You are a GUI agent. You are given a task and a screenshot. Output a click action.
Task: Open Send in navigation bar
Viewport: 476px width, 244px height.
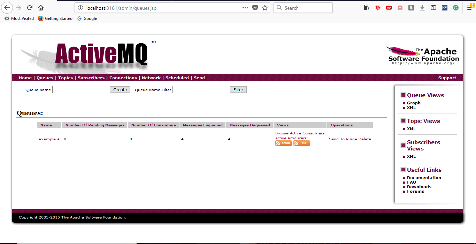[199, 78]
